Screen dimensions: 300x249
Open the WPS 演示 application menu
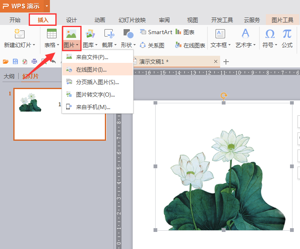coord(22,6)
